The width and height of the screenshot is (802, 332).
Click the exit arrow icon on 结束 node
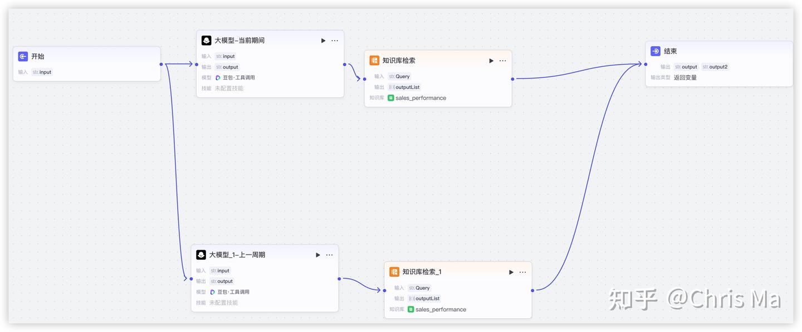pyautogui.click(x=655, y=51)
